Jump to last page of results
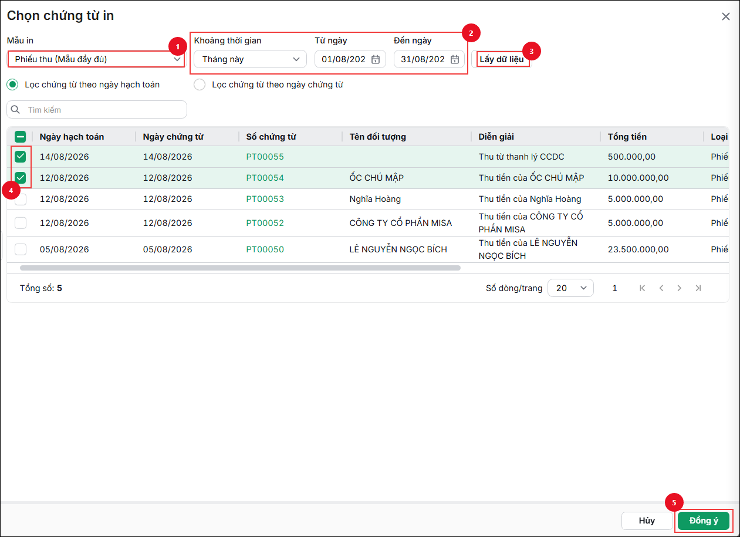Image resolution: width=740 pixels, height=537 pixels. pos(698,288)
